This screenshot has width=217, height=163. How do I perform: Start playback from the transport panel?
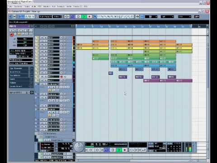pos(119,150)
